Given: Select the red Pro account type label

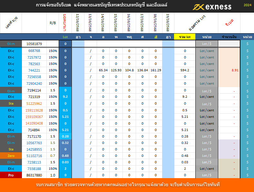Looking at the screenshot, I should pos(11,175).
